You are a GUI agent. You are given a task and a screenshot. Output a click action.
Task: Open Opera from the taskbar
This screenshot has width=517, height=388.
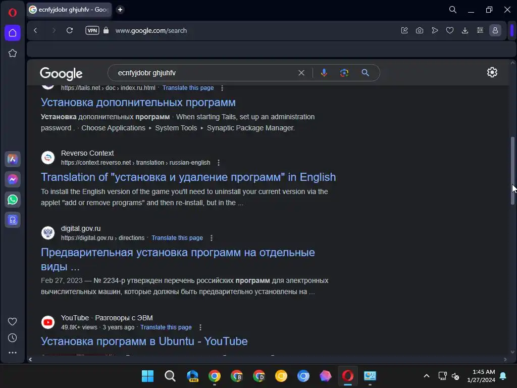pyautogui.click(x=347, y=376)
